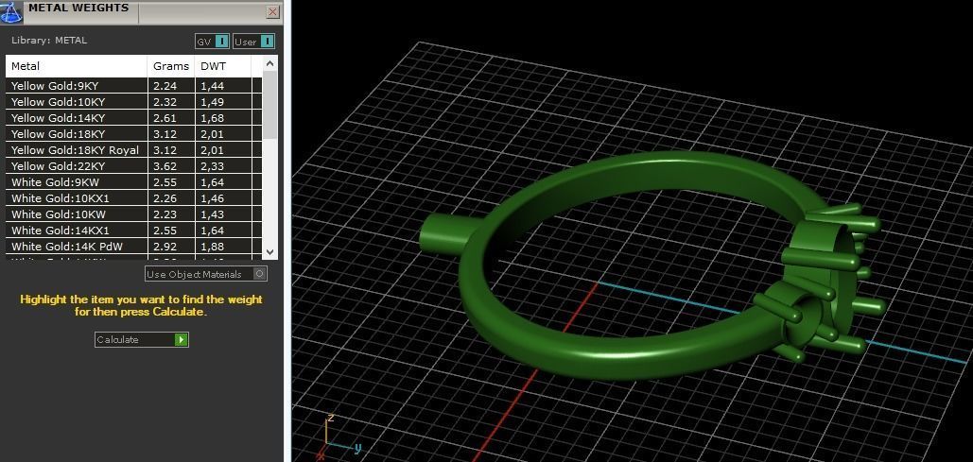
Task: Click the 2.92 grams cell
Action: pos(171,247)
